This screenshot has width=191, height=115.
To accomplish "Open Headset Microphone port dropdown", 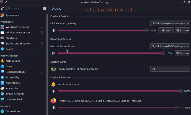I will coord(170,46).
